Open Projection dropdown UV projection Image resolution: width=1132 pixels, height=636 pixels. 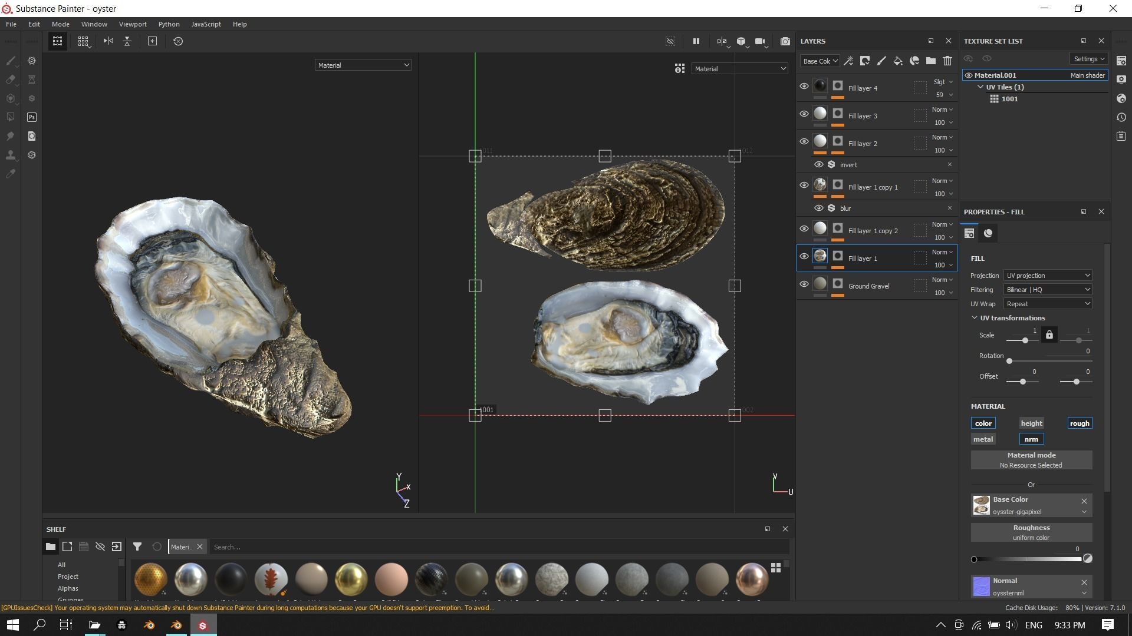1048,276
